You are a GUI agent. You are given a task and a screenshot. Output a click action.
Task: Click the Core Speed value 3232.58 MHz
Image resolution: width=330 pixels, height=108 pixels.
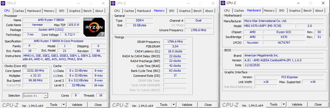(35, 71)
